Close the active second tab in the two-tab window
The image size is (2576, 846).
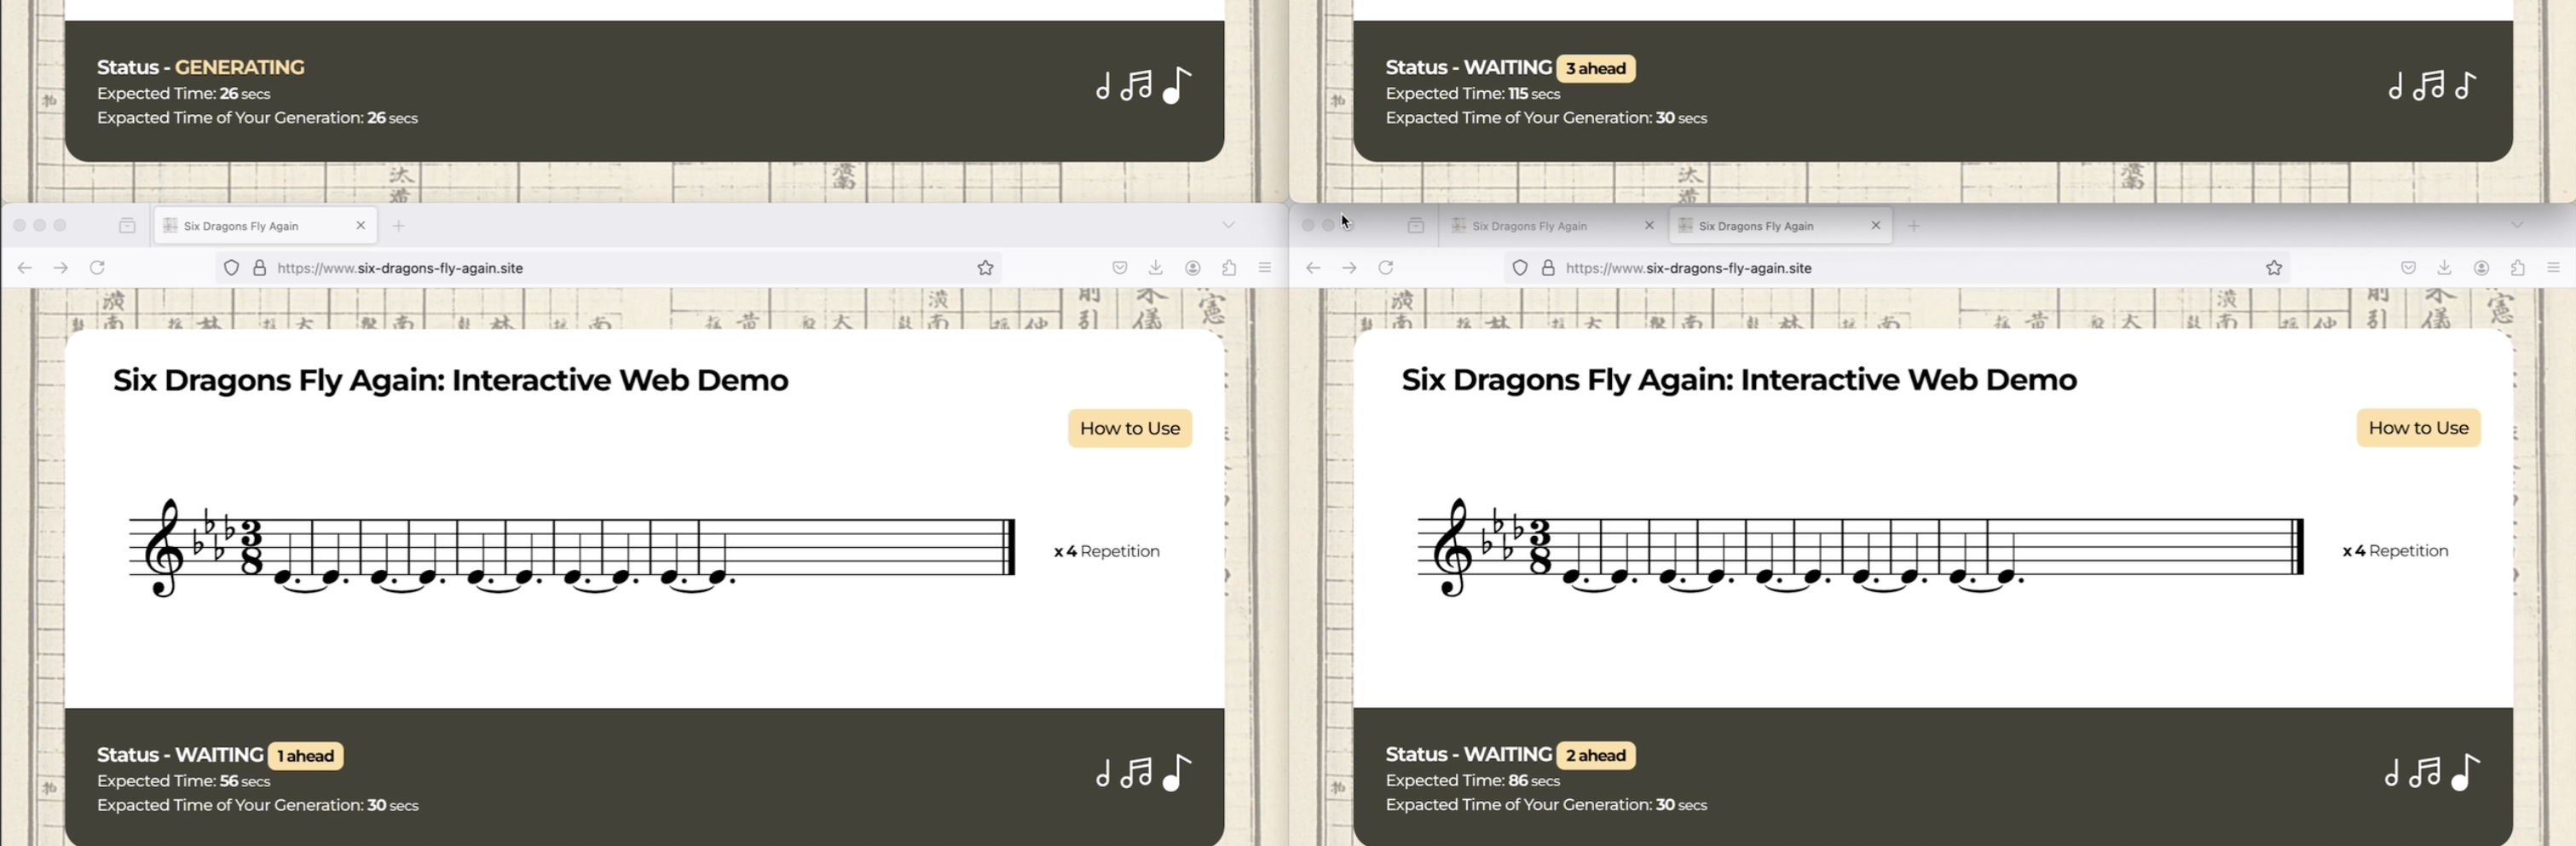tap(1876, 226)
